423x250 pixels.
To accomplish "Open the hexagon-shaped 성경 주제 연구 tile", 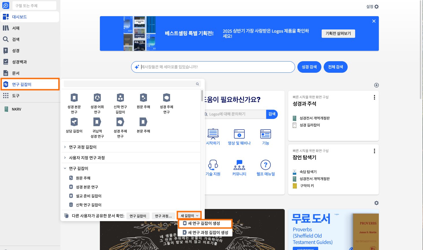I will 167,103.
